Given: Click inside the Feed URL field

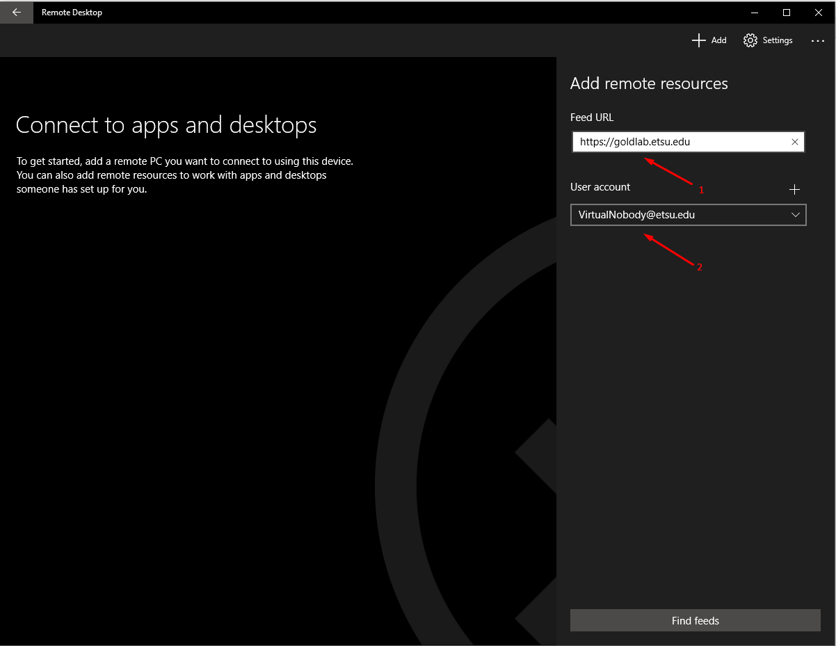Looking at the screenshot, I should (x=678, y=142).
